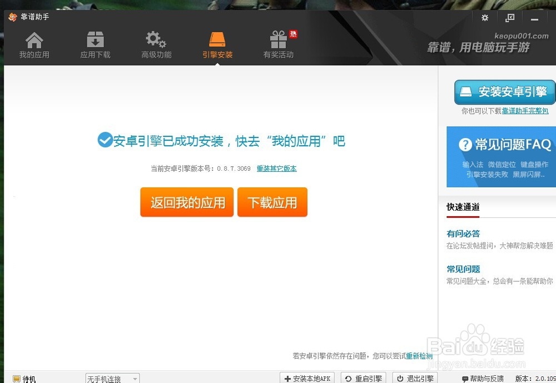
Task: Open the 有问必答 quick link
Action: coord(463,233)
